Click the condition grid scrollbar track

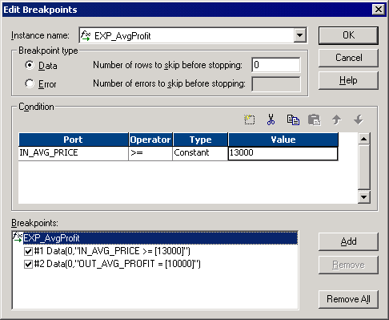click(x=364, y=168)
